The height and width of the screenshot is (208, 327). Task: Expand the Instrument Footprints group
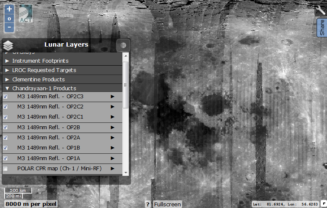pyautogui.click(x=7, y=61)
